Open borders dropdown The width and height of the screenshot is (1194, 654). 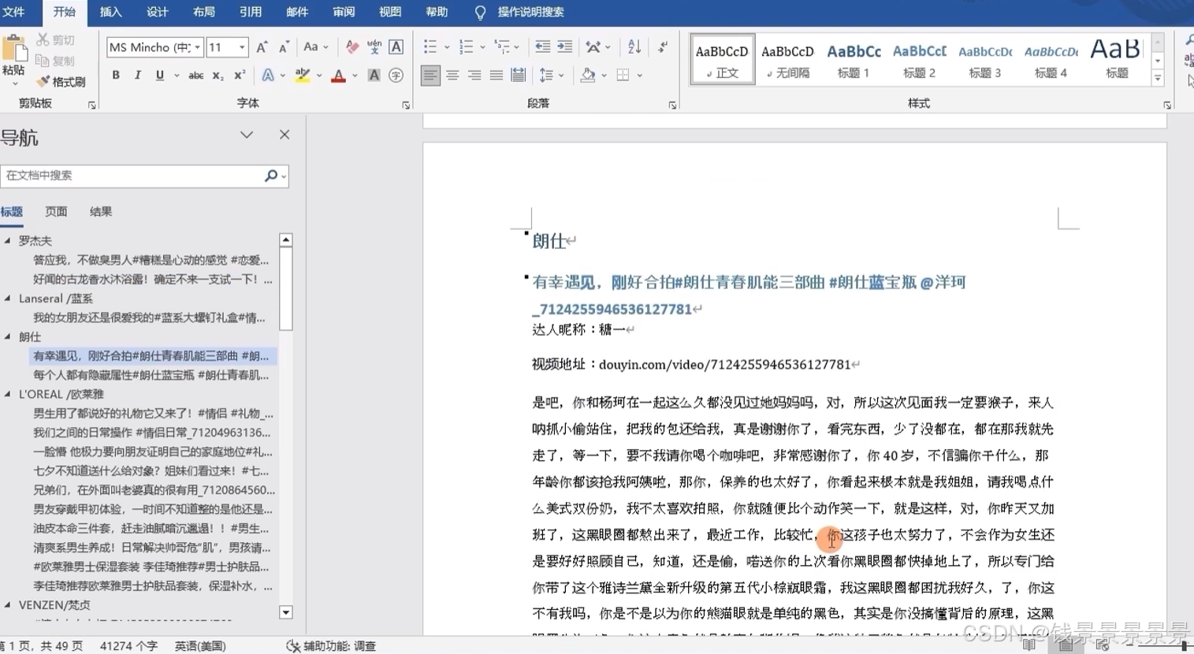pyautogui.click(x=623, y=76)
